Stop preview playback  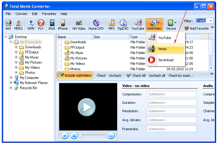(74, 136)
